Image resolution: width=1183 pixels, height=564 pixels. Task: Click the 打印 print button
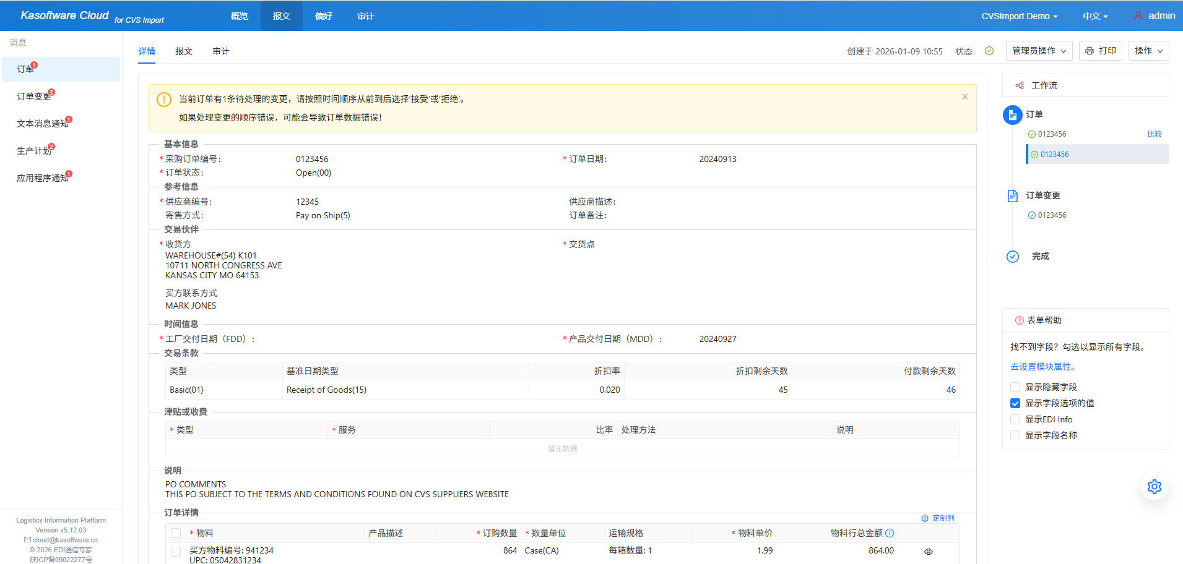pos(1100,51)
